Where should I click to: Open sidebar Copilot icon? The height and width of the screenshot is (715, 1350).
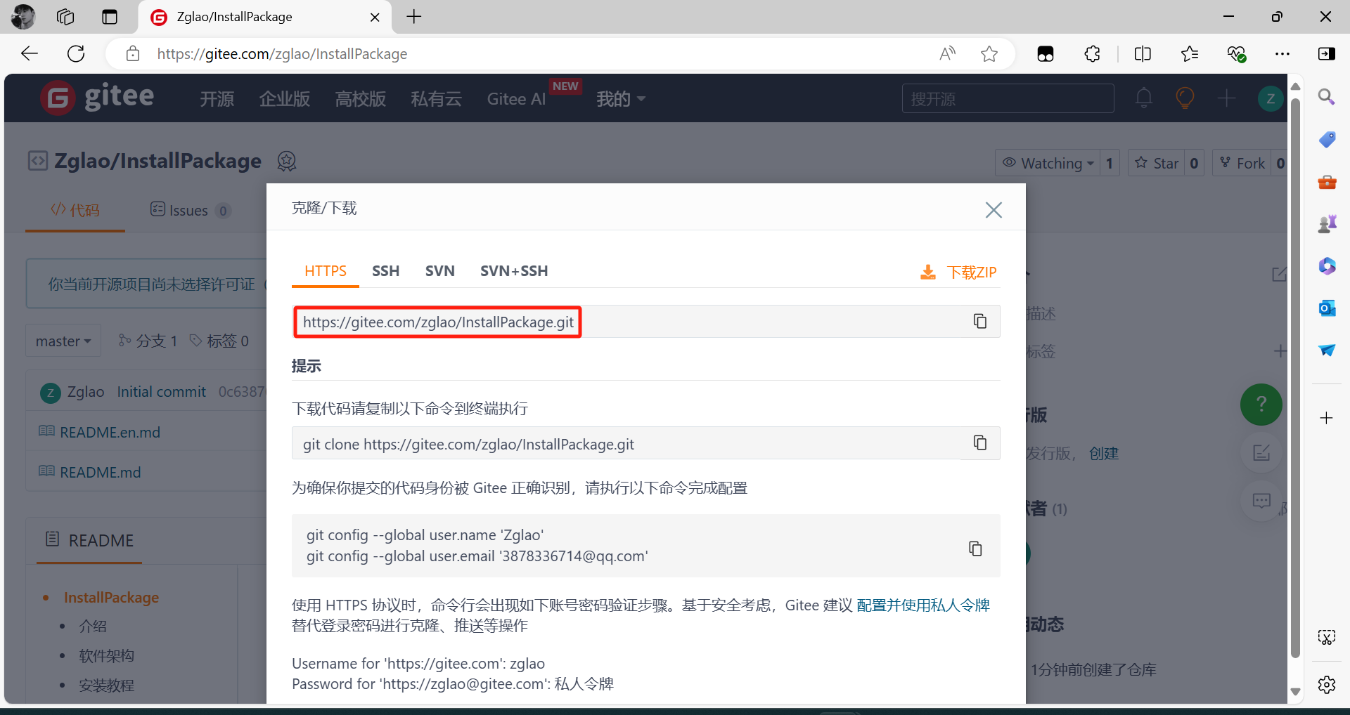point(1327,266)
